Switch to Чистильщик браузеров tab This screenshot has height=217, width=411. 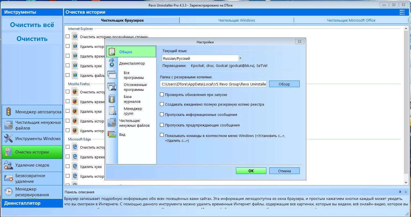[x=122, y=20]
